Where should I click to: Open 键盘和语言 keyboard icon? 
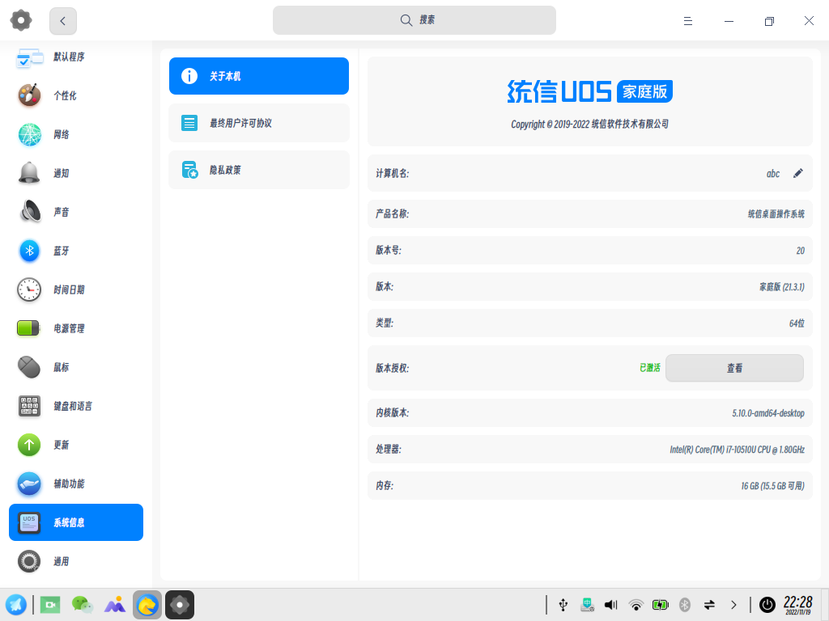[x=29, y=406]
